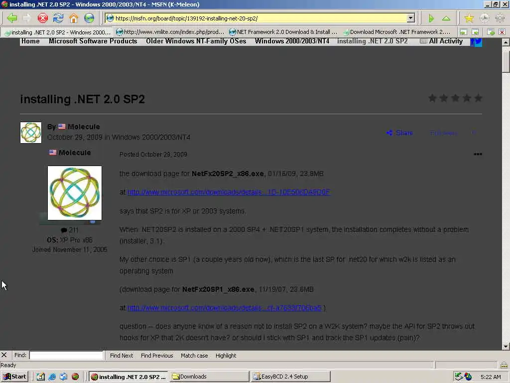Go to Home breadcrumb
The width and height of the screenshot is (510, 383).
pos(30,41)
